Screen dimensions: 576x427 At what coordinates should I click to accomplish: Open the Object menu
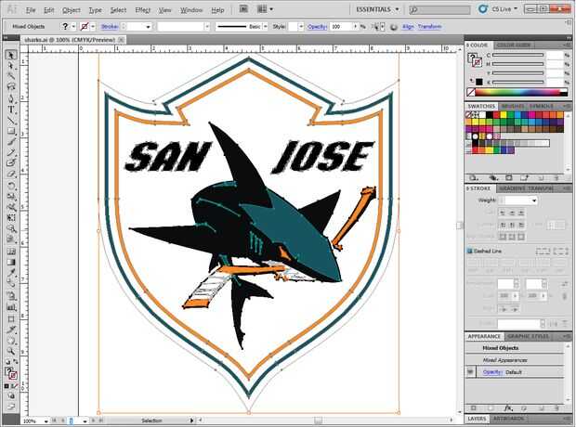(x=71, y=10)
